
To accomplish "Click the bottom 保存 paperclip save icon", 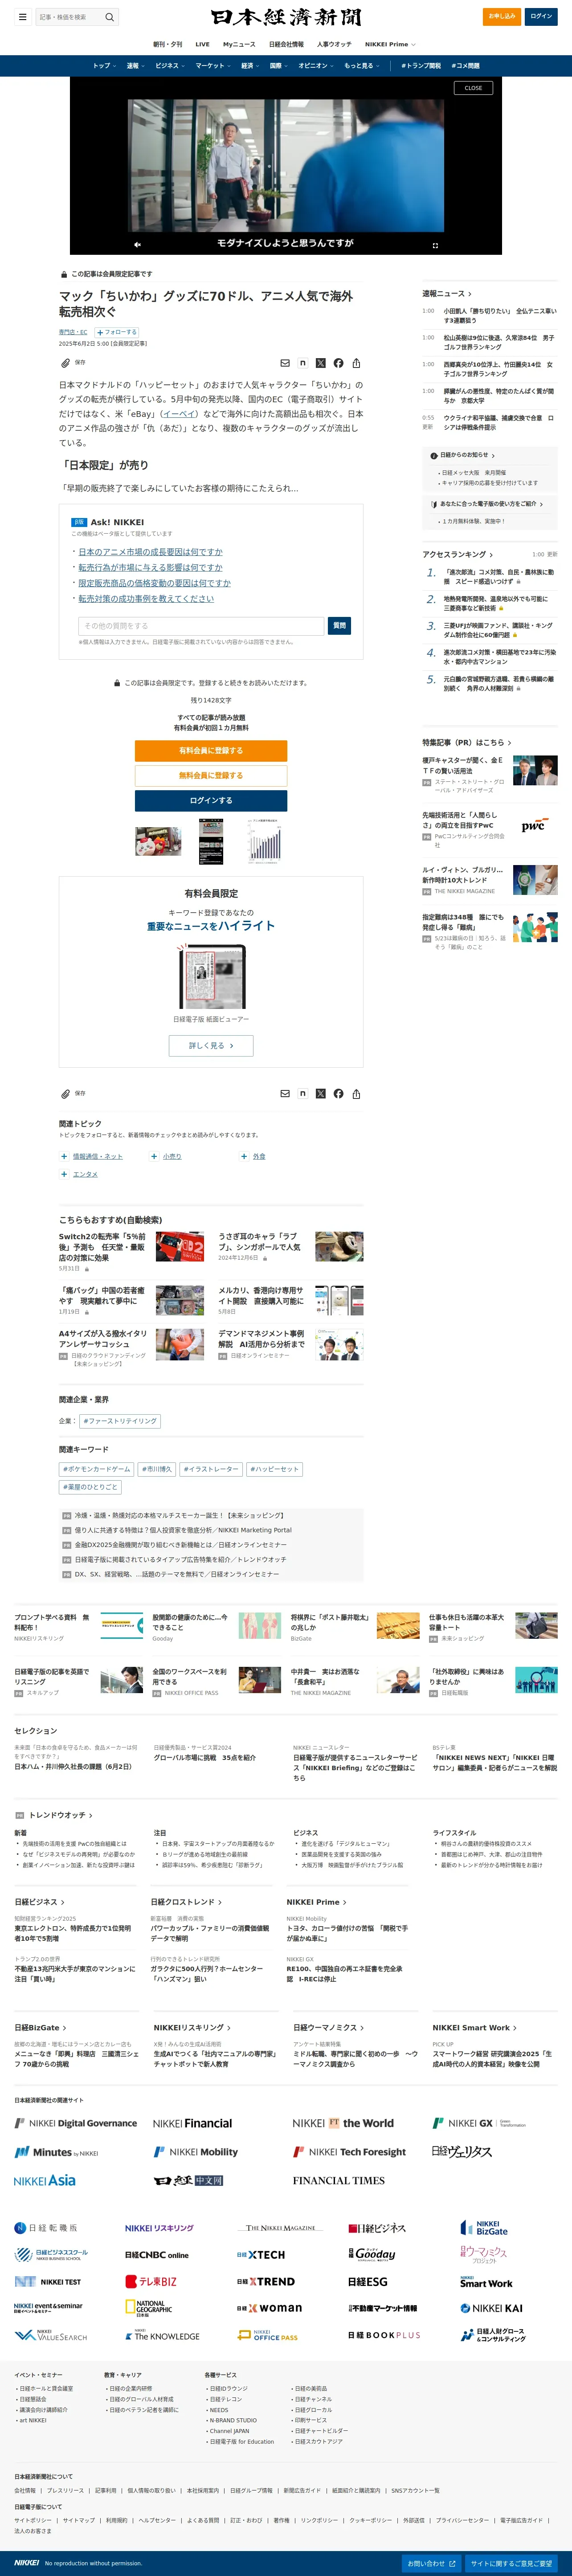I will (66, 1093).
